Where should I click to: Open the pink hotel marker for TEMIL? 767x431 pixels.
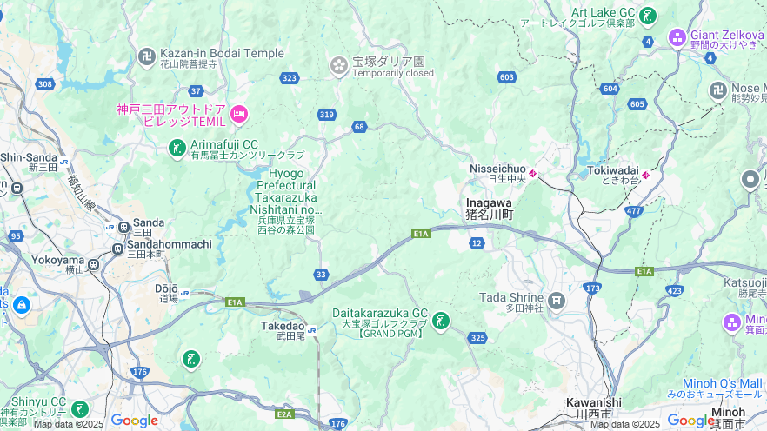click(238, 115)
